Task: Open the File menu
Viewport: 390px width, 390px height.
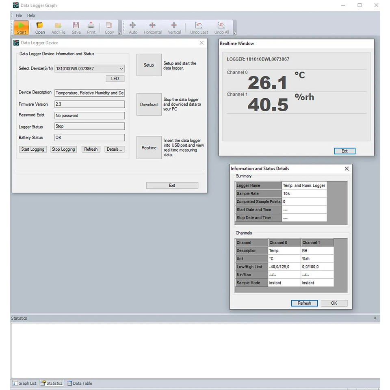Action: 19,15
